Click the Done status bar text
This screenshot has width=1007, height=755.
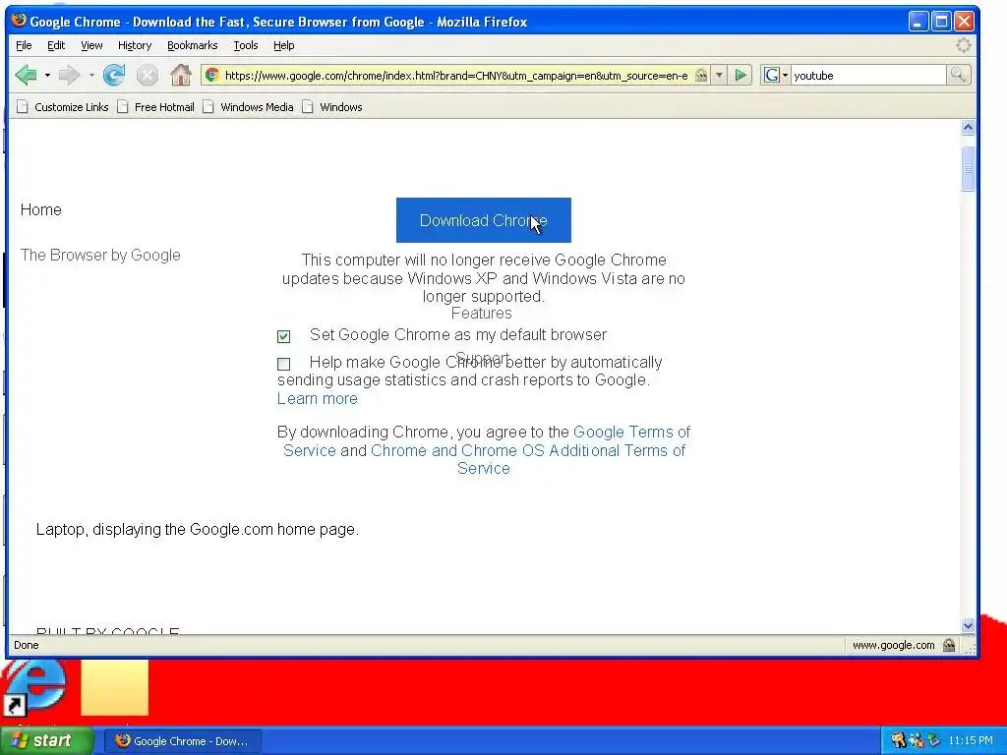[27, 645]
